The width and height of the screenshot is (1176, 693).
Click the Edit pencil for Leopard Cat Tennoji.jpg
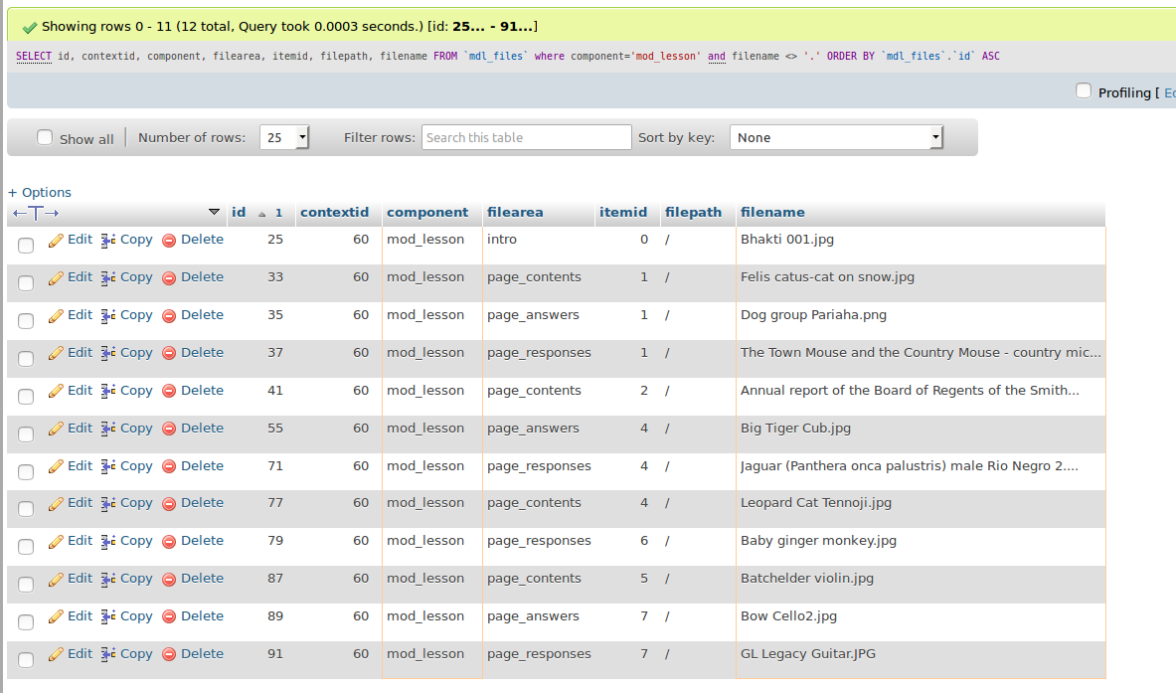point(57,504)
